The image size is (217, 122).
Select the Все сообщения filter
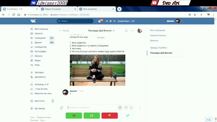point(157,30)
